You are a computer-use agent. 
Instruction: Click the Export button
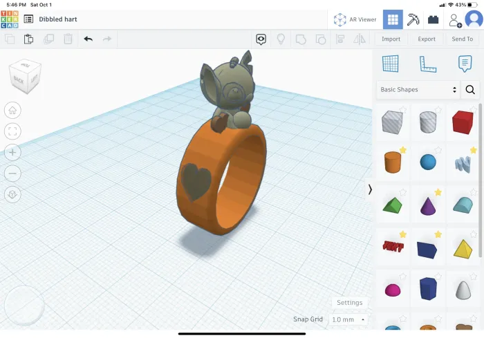point(427,39)
